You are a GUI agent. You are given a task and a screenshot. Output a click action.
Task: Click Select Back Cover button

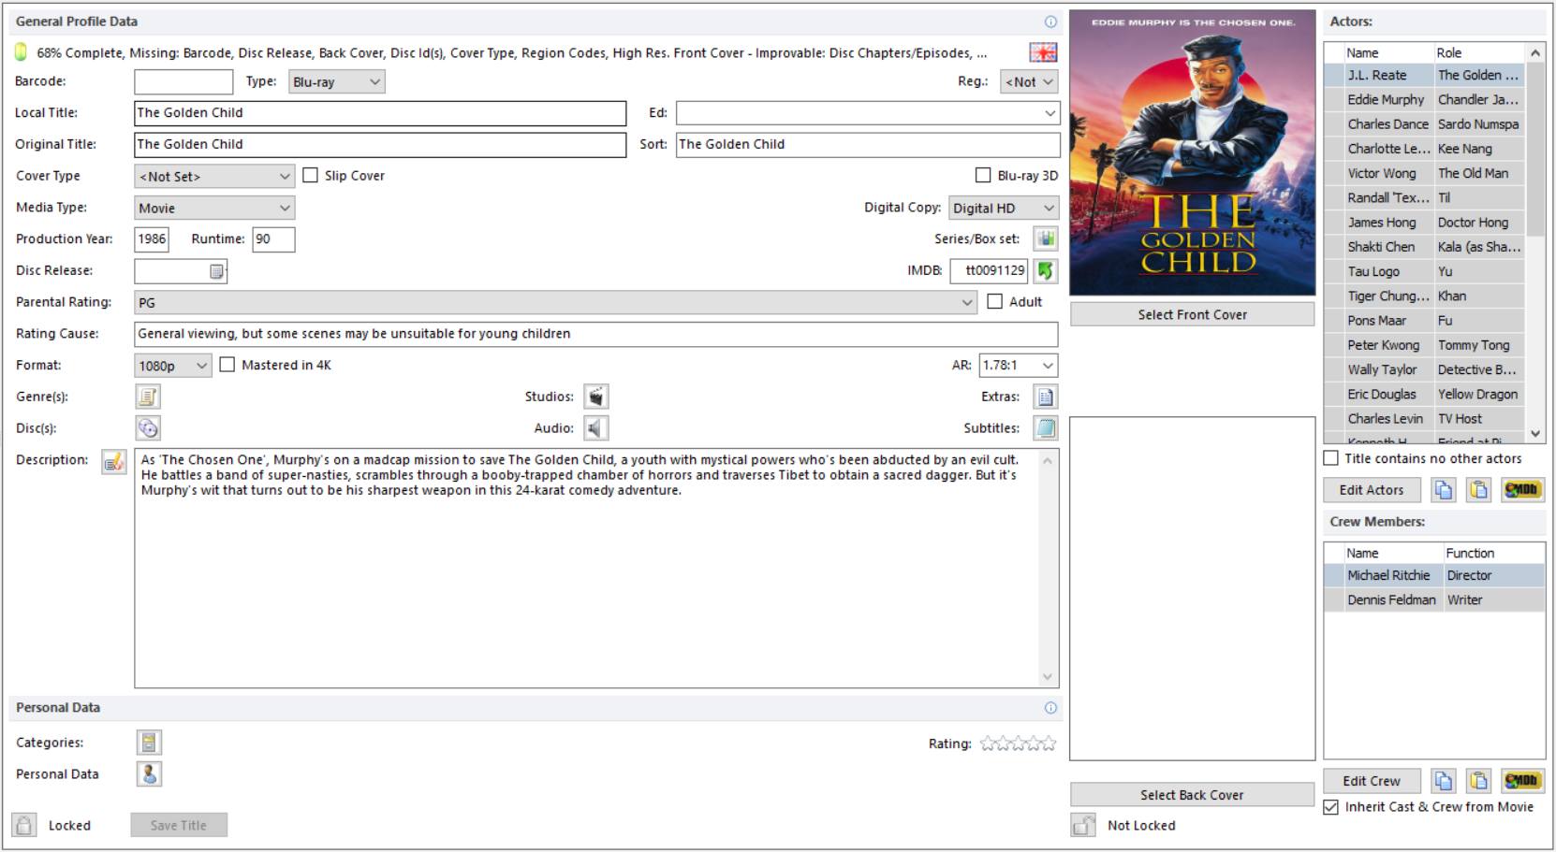[x=1193, y=795]
